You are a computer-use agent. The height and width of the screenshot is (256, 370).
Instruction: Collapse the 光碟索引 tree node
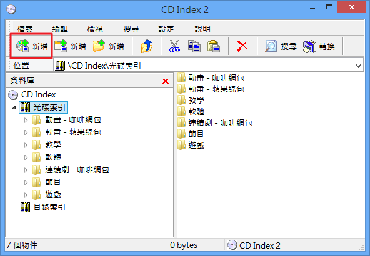(x=14, y=107)
